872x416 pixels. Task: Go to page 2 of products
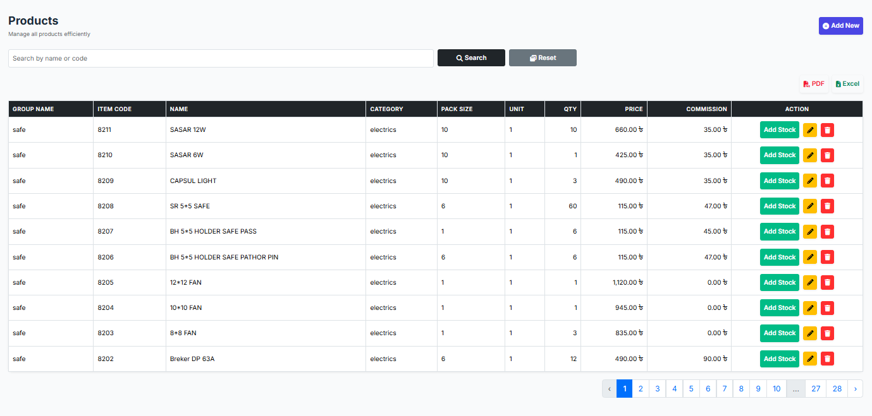click(x=641, y=389)
